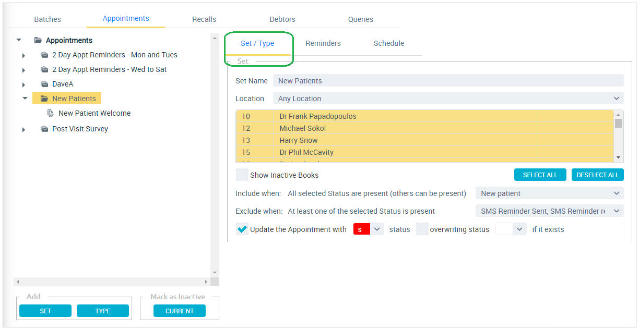Click the open folder icon of New Patients

click(x=44, y=99)
